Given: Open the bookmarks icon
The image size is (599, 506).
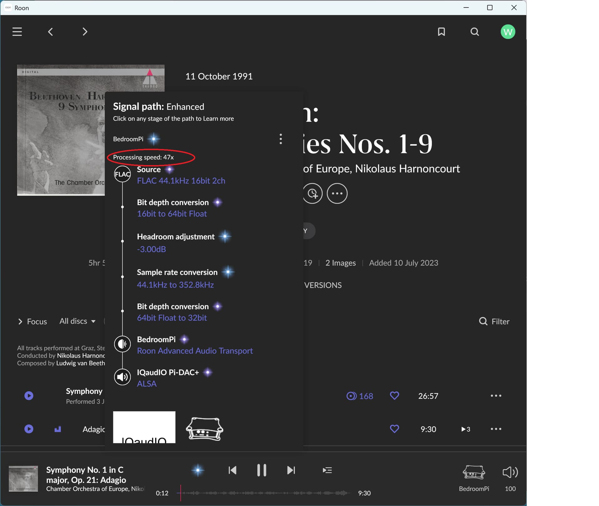Looking at the screenshot, I should [441, 32].
